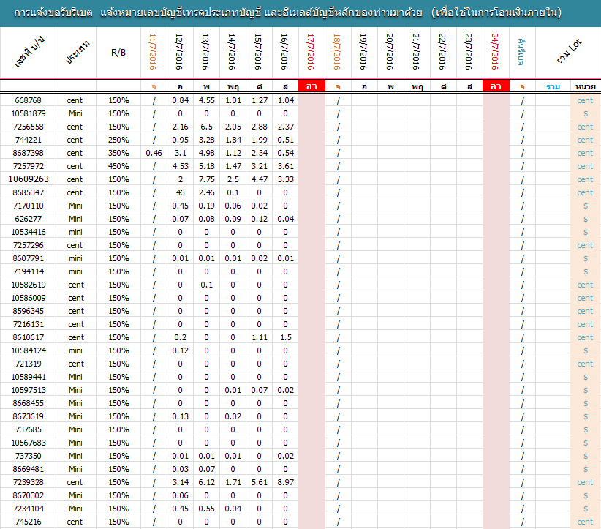Select the หน่วย sub-header cell
Screen dimensions: 601x529
tap(586, 86)
